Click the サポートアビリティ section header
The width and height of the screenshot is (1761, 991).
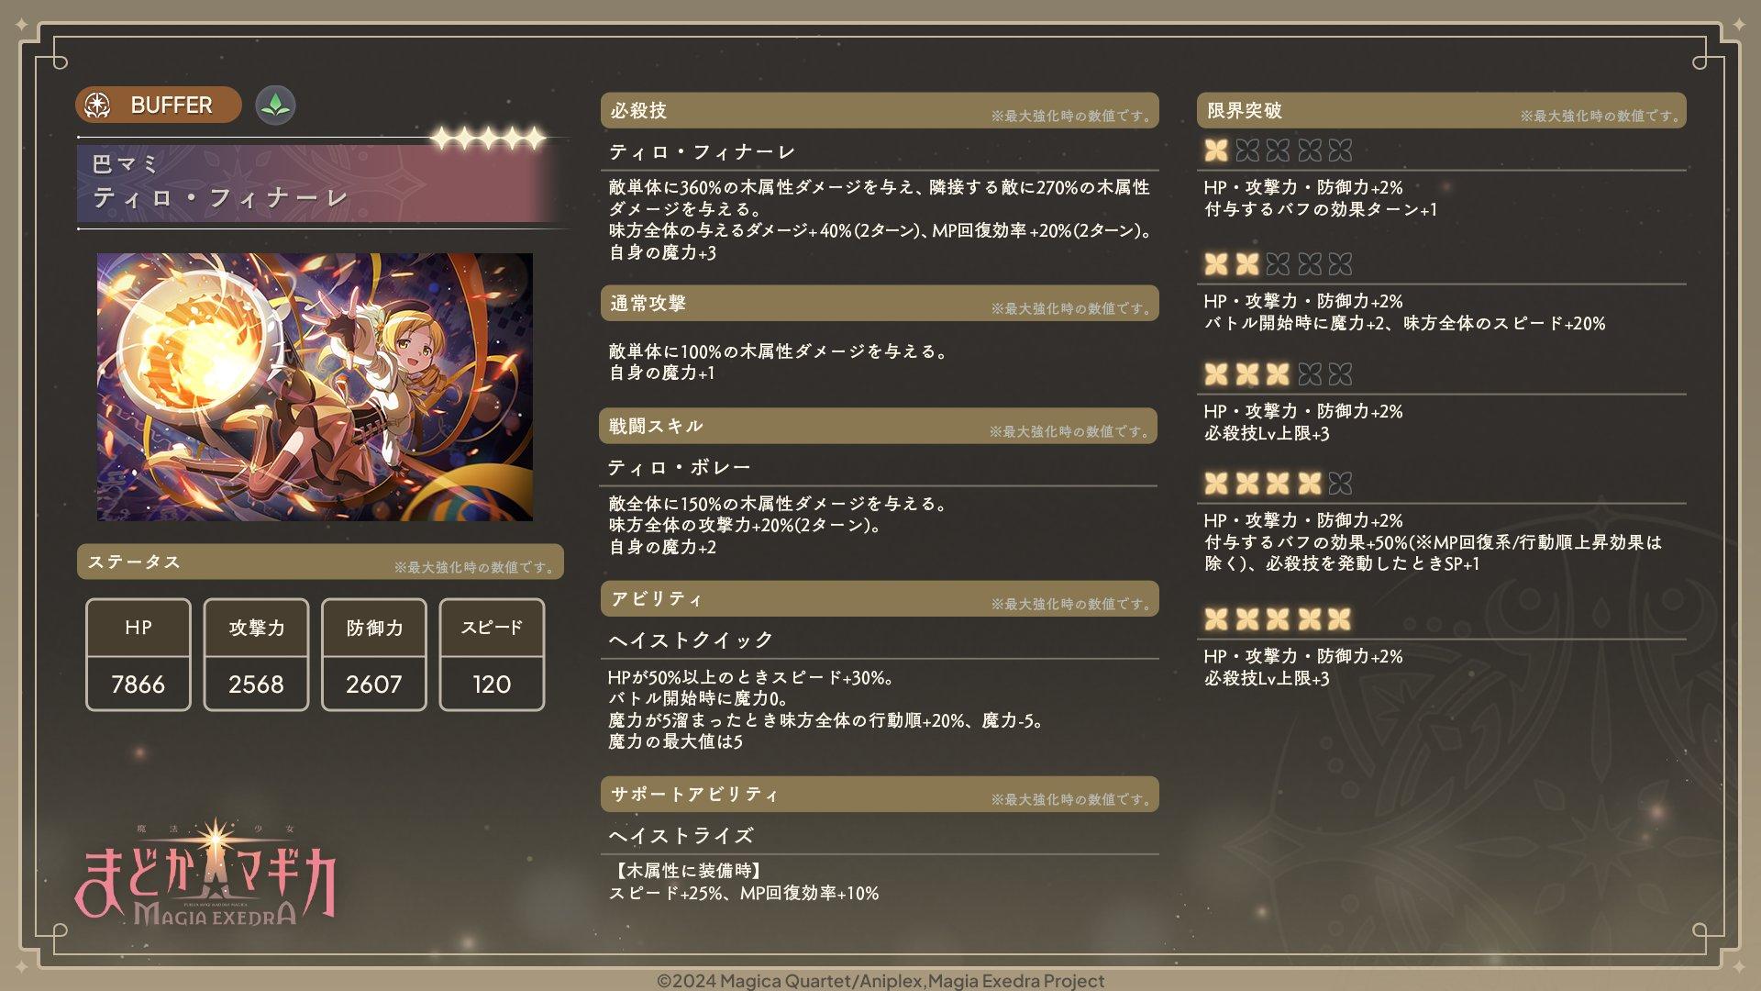pyautogui.click(x=880, y=795)
